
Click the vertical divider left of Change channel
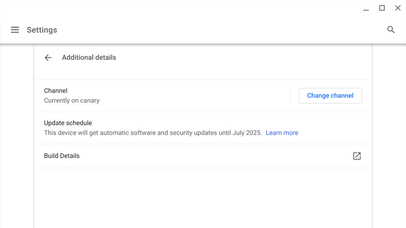pyautogui.click(x=290, y=96)
